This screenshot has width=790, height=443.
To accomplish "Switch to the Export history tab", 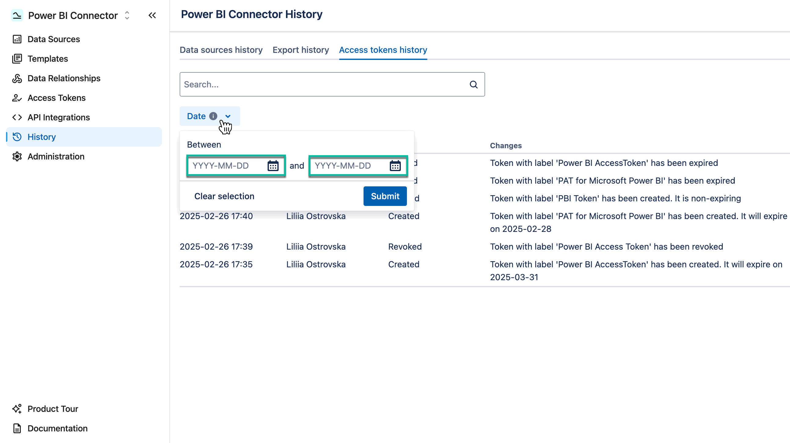I will tap(300, 50).
